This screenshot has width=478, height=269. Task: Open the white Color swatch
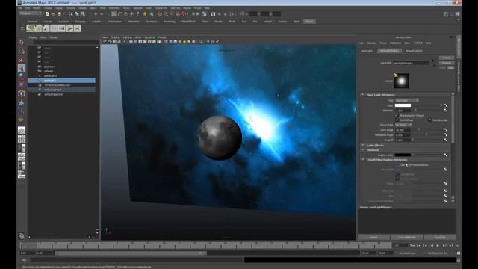(403, 105)
